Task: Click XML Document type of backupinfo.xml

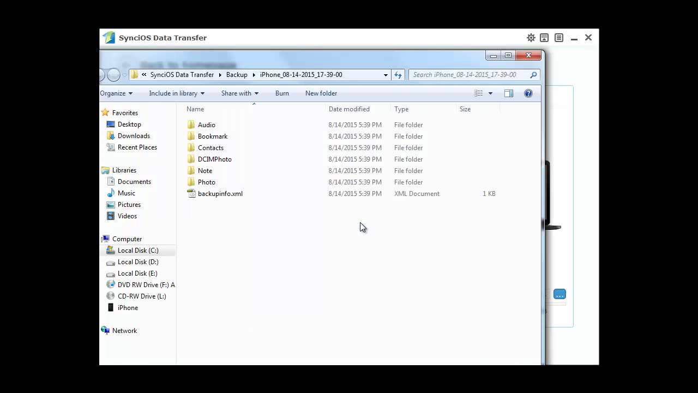Action: (x=417, y=194)
